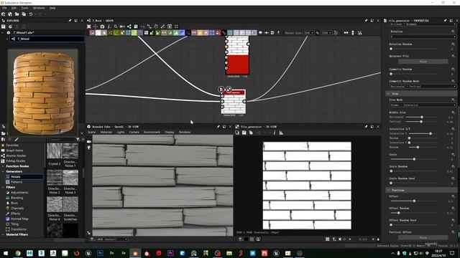Screen dimensions: 460x258
Task: Open the Tools menu
Action: point(24,8)
